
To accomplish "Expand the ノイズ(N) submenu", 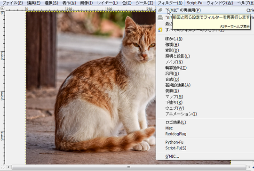I will [x=205, y=62].
